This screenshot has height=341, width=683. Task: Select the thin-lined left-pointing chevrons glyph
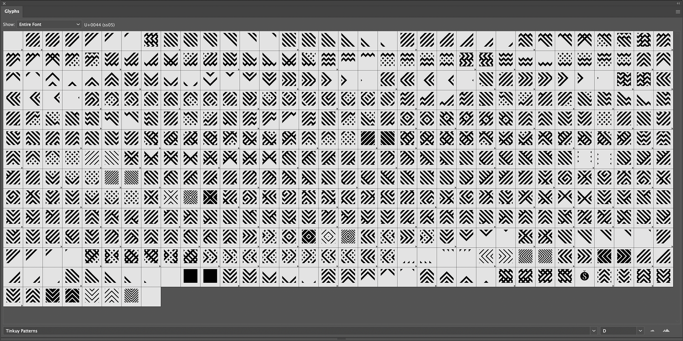point(486,256)
